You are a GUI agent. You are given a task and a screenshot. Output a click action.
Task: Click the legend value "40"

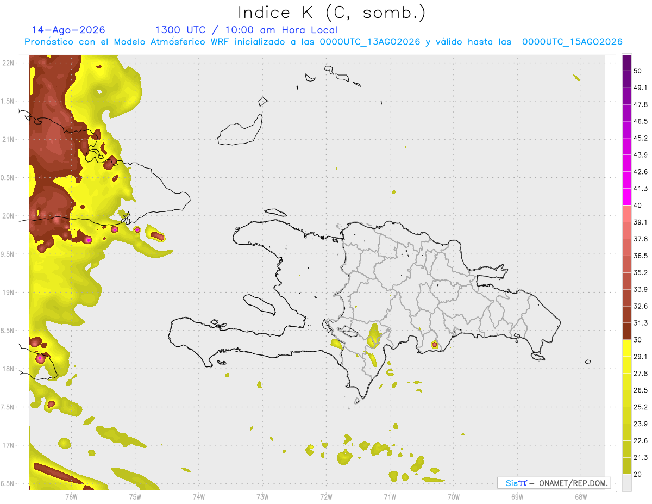638,206
